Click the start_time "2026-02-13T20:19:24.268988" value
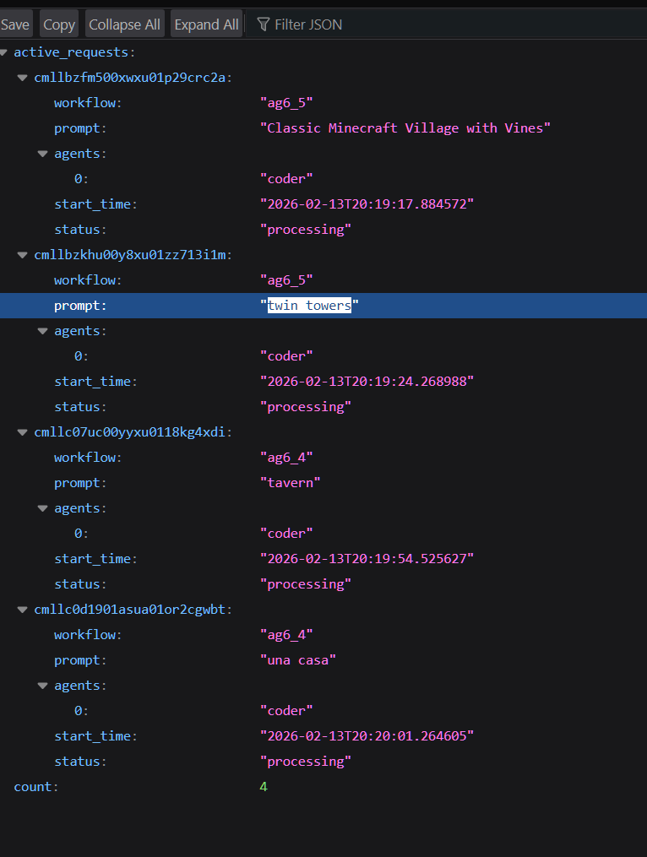Viewport: 647px width, 857px height. [x=367, y=381]
